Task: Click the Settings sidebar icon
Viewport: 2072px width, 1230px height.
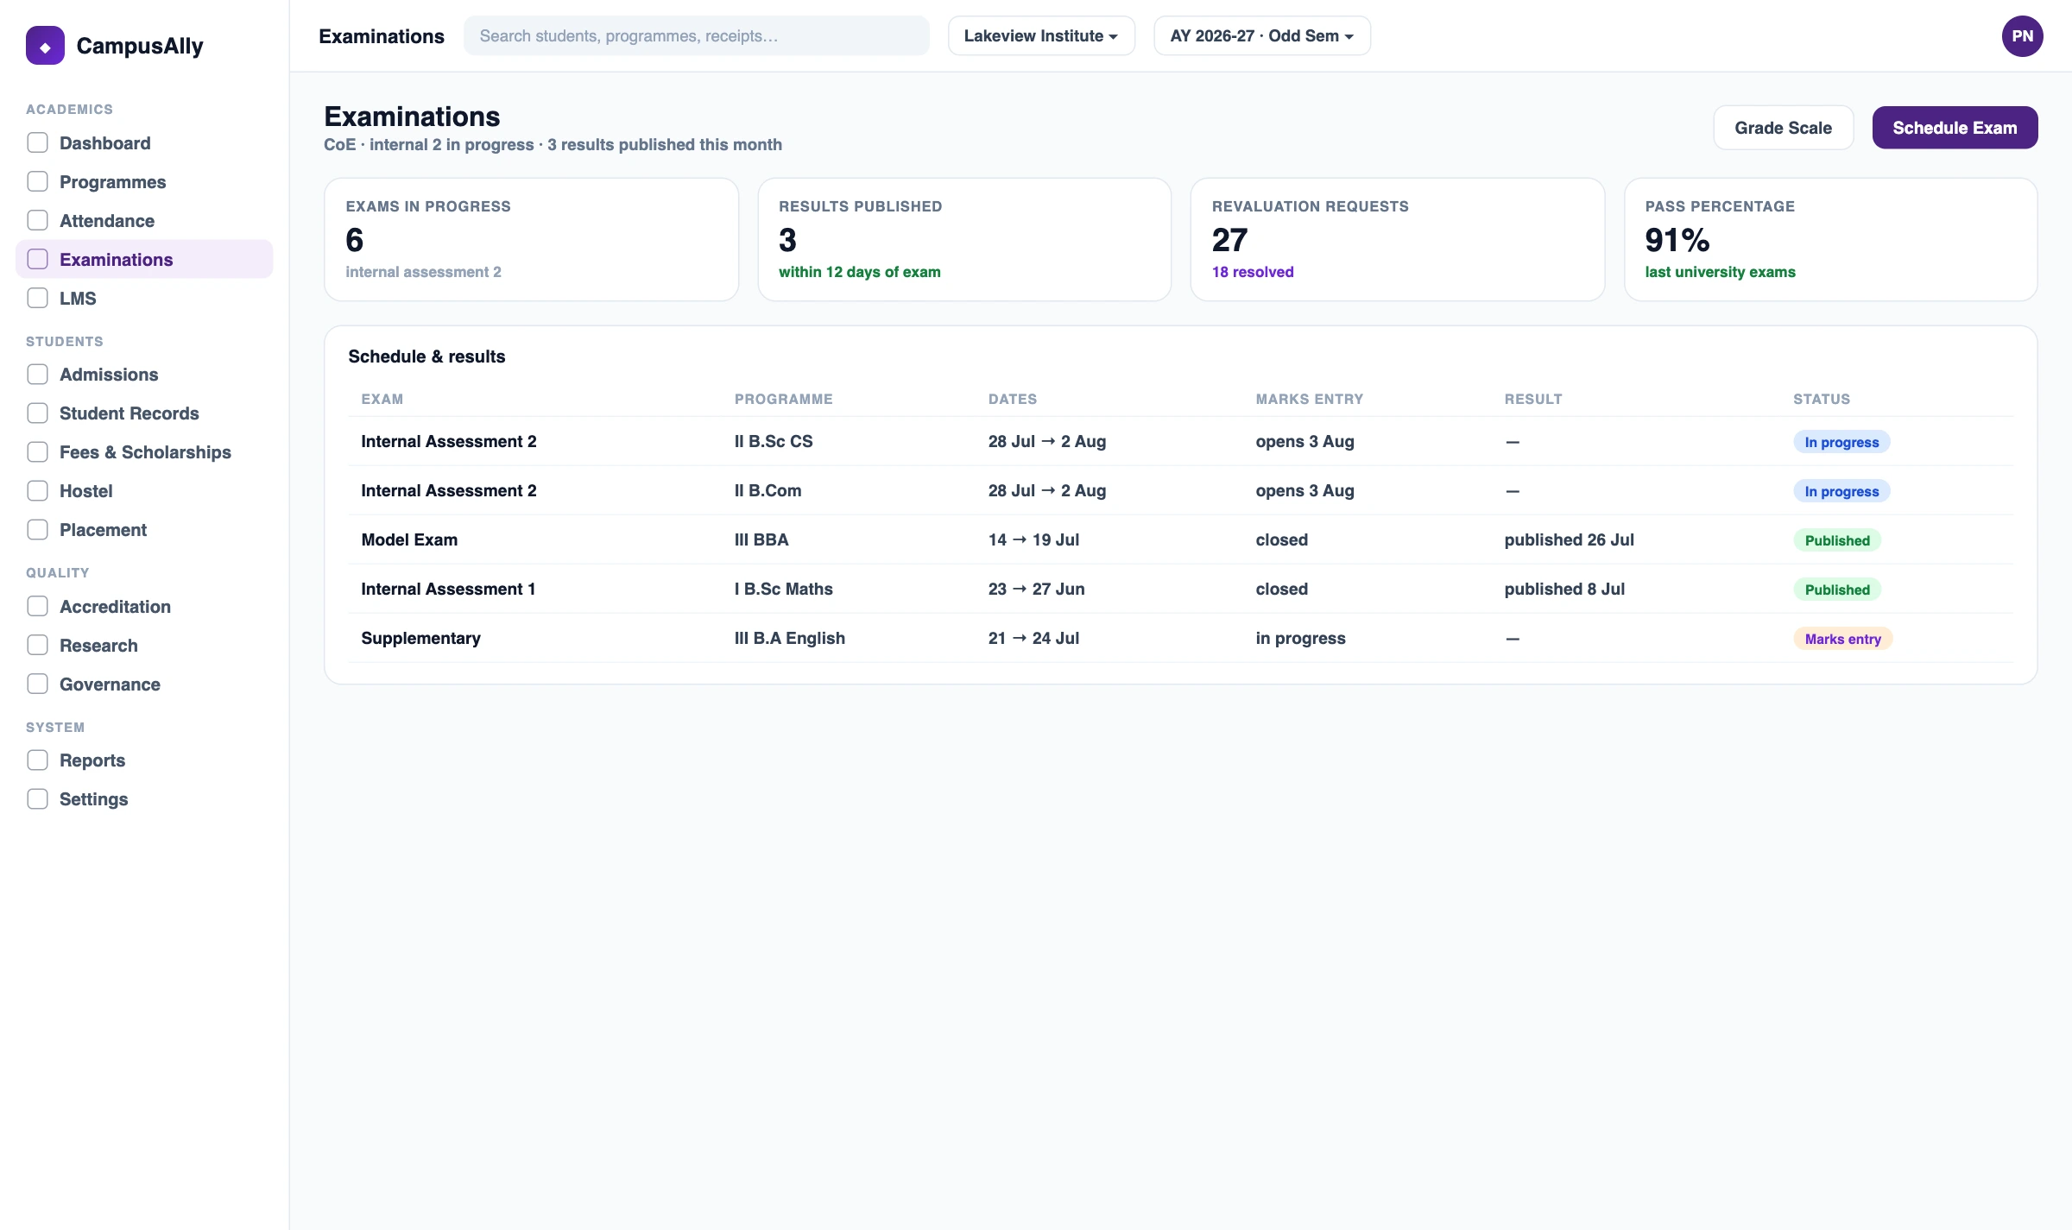Action: pos(37,798)
